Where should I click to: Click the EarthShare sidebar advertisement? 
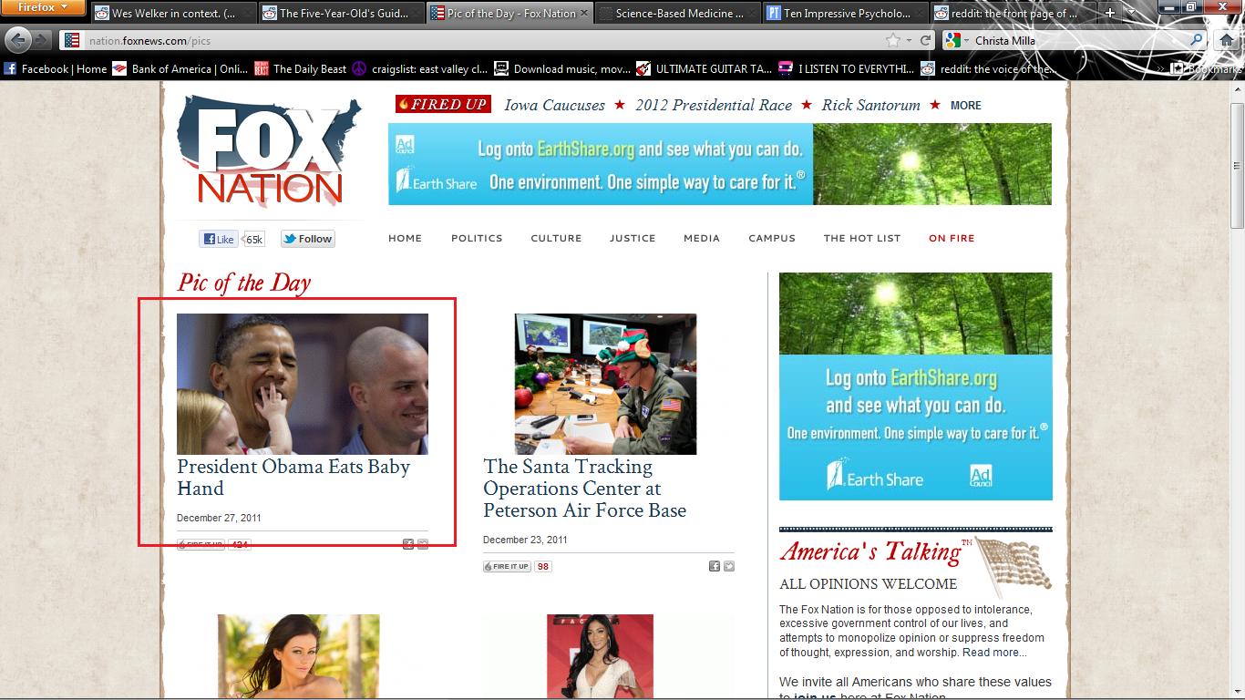pyautogui.click(x=916, y=386)
